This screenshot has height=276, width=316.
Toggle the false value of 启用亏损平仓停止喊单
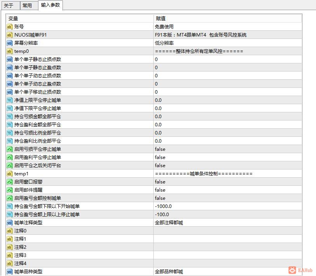pyautogui.click(x=227, y=149)
